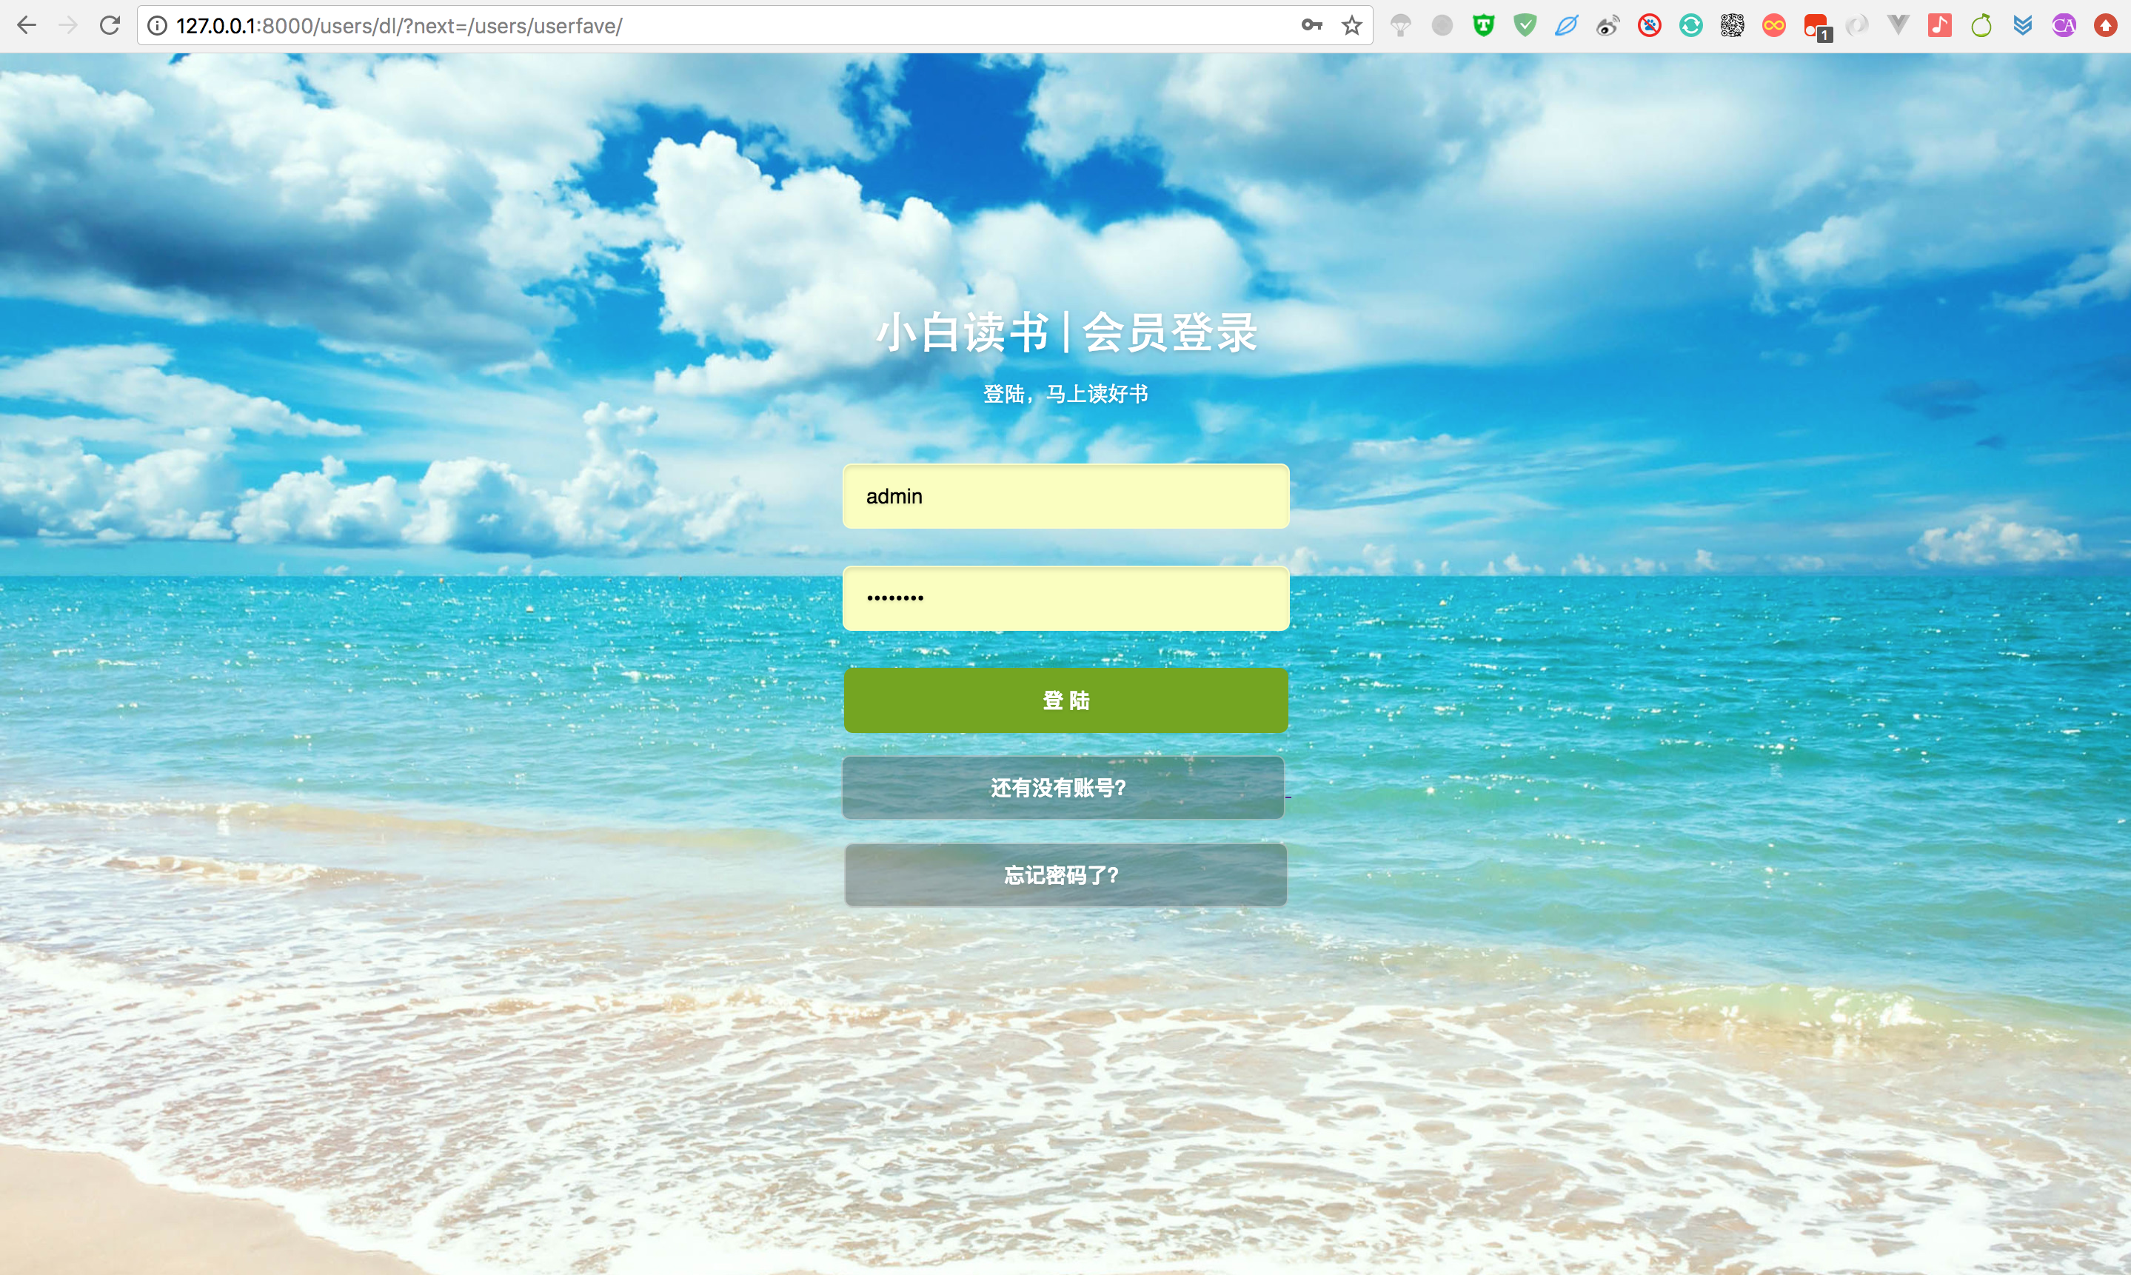Click the parachute extension icon
This screenshot has height=1275, width=2131.
[1400, 26]
